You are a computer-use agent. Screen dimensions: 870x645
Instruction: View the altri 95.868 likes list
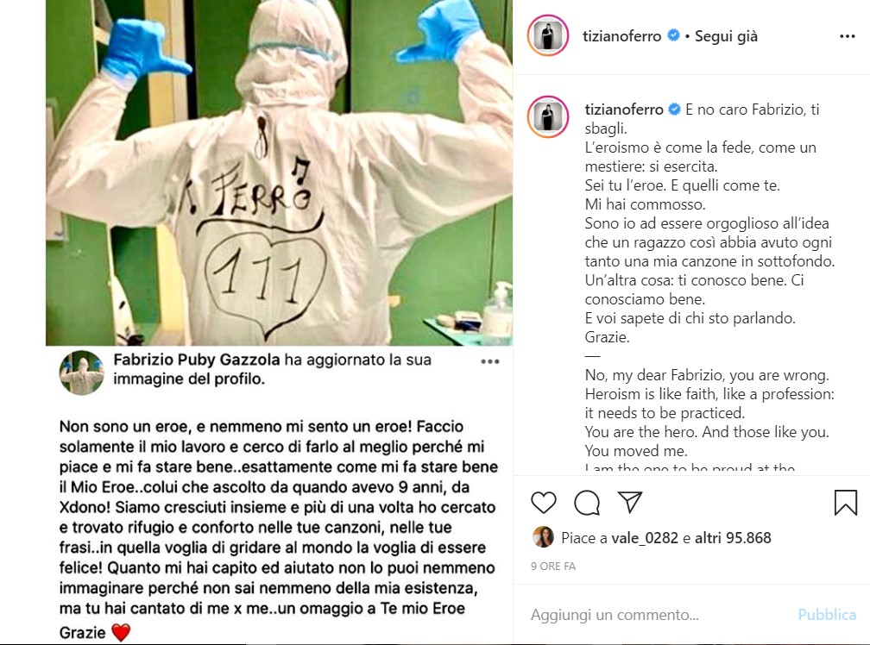click(733, 538)
